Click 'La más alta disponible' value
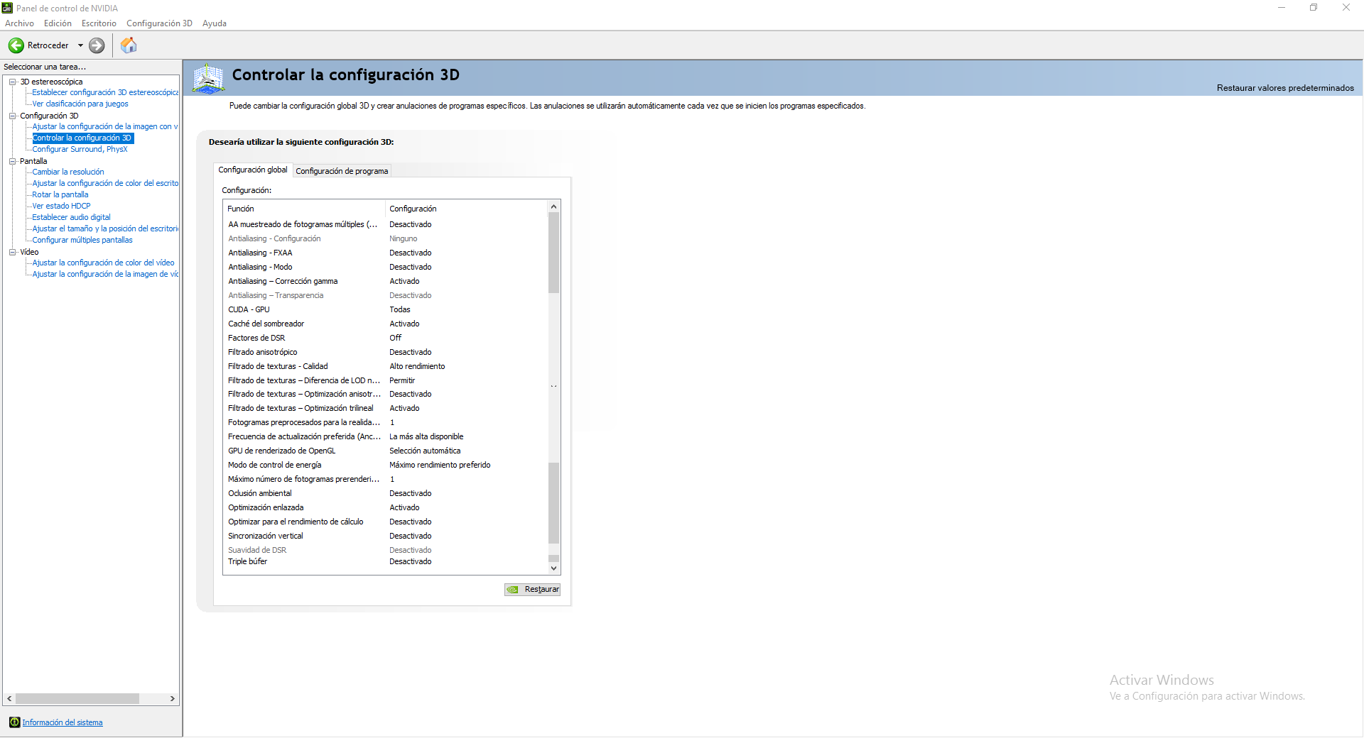The image size is (1364, 738). click(x=426, y=436)
